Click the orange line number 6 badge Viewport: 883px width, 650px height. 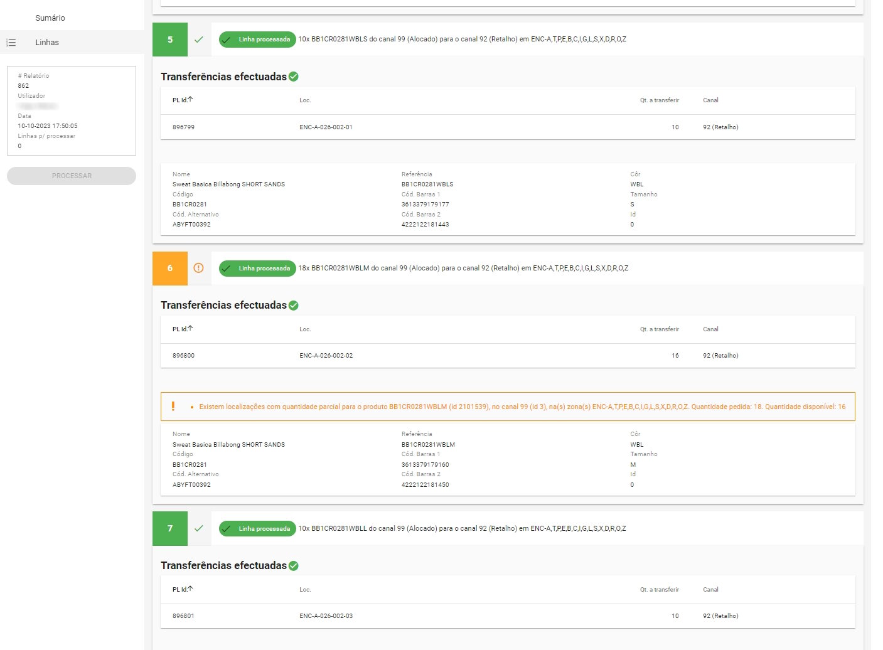pyautogui.click(x=170, y=269)
